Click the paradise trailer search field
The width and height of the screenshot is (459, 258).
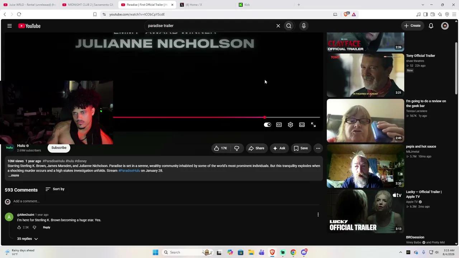[210, 26]
